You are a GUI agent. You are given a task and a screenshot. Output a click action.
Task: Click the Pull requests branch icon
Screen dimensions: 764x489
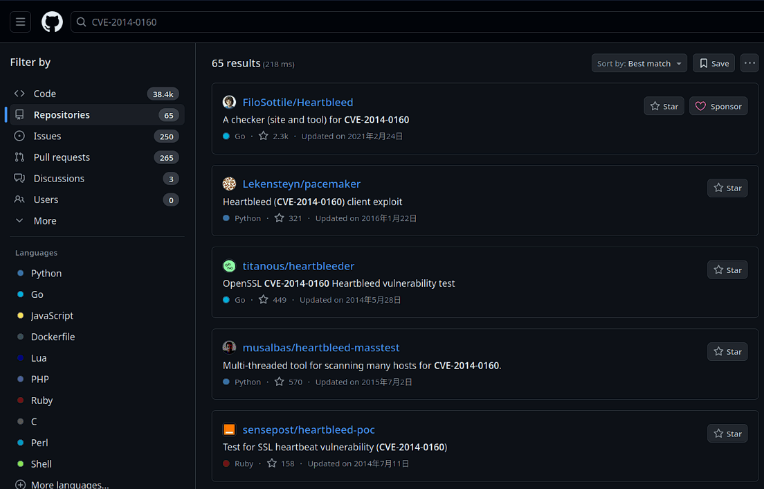[x=19, y=157]
